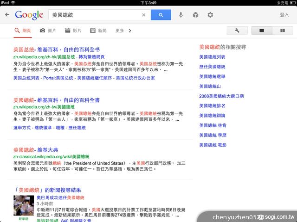Click the blue magnifier search button
Image resolution: width=297 pixels, height=222 pixels.
[x=161, y=15]
